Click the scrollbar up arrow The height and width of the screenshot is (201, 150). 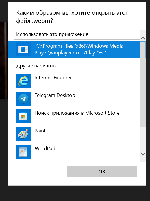click(143, 38)
